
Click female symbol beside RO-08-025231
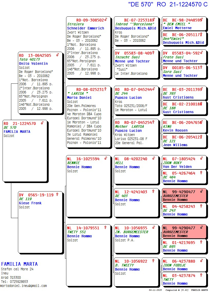[x=105, y=89]
